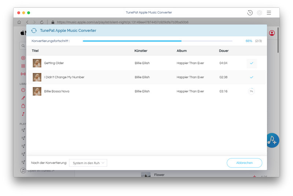Open the hamburger menu in title bar
This screenshot has height=196, width=293.
pos(269,13)
